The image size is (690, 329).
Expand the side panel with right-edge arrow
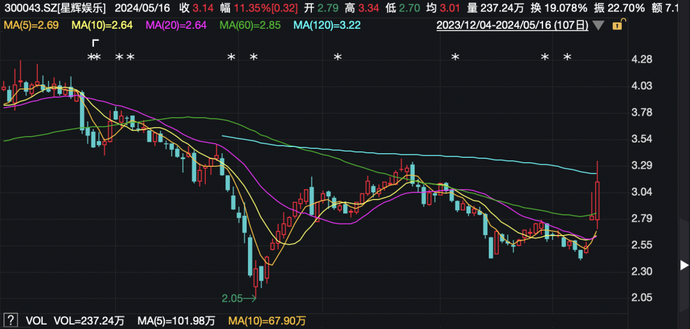(x=684, y=264)
